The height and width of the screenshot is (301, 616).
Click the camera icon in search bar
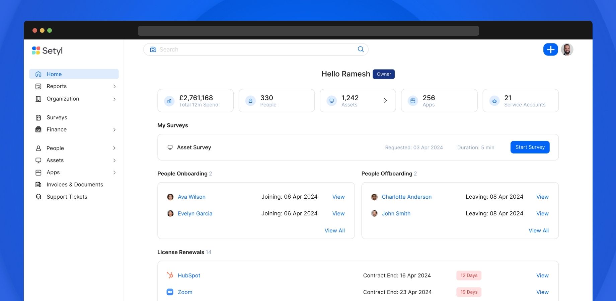point(153,49)
